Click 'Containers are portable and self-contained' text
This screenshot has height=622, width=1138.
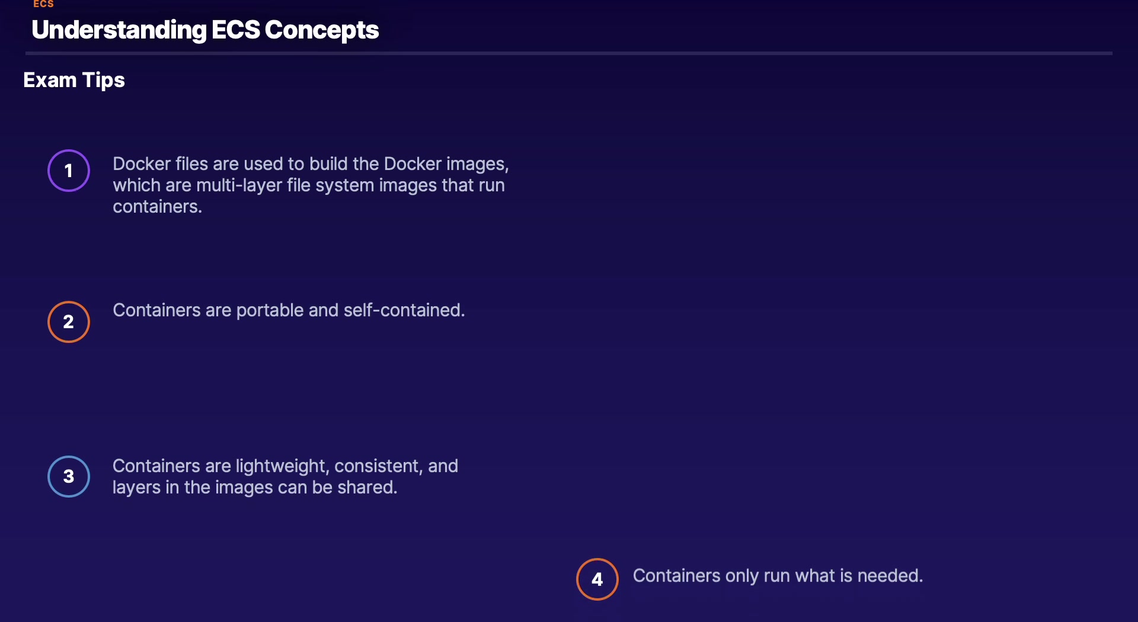coord(289,310)
